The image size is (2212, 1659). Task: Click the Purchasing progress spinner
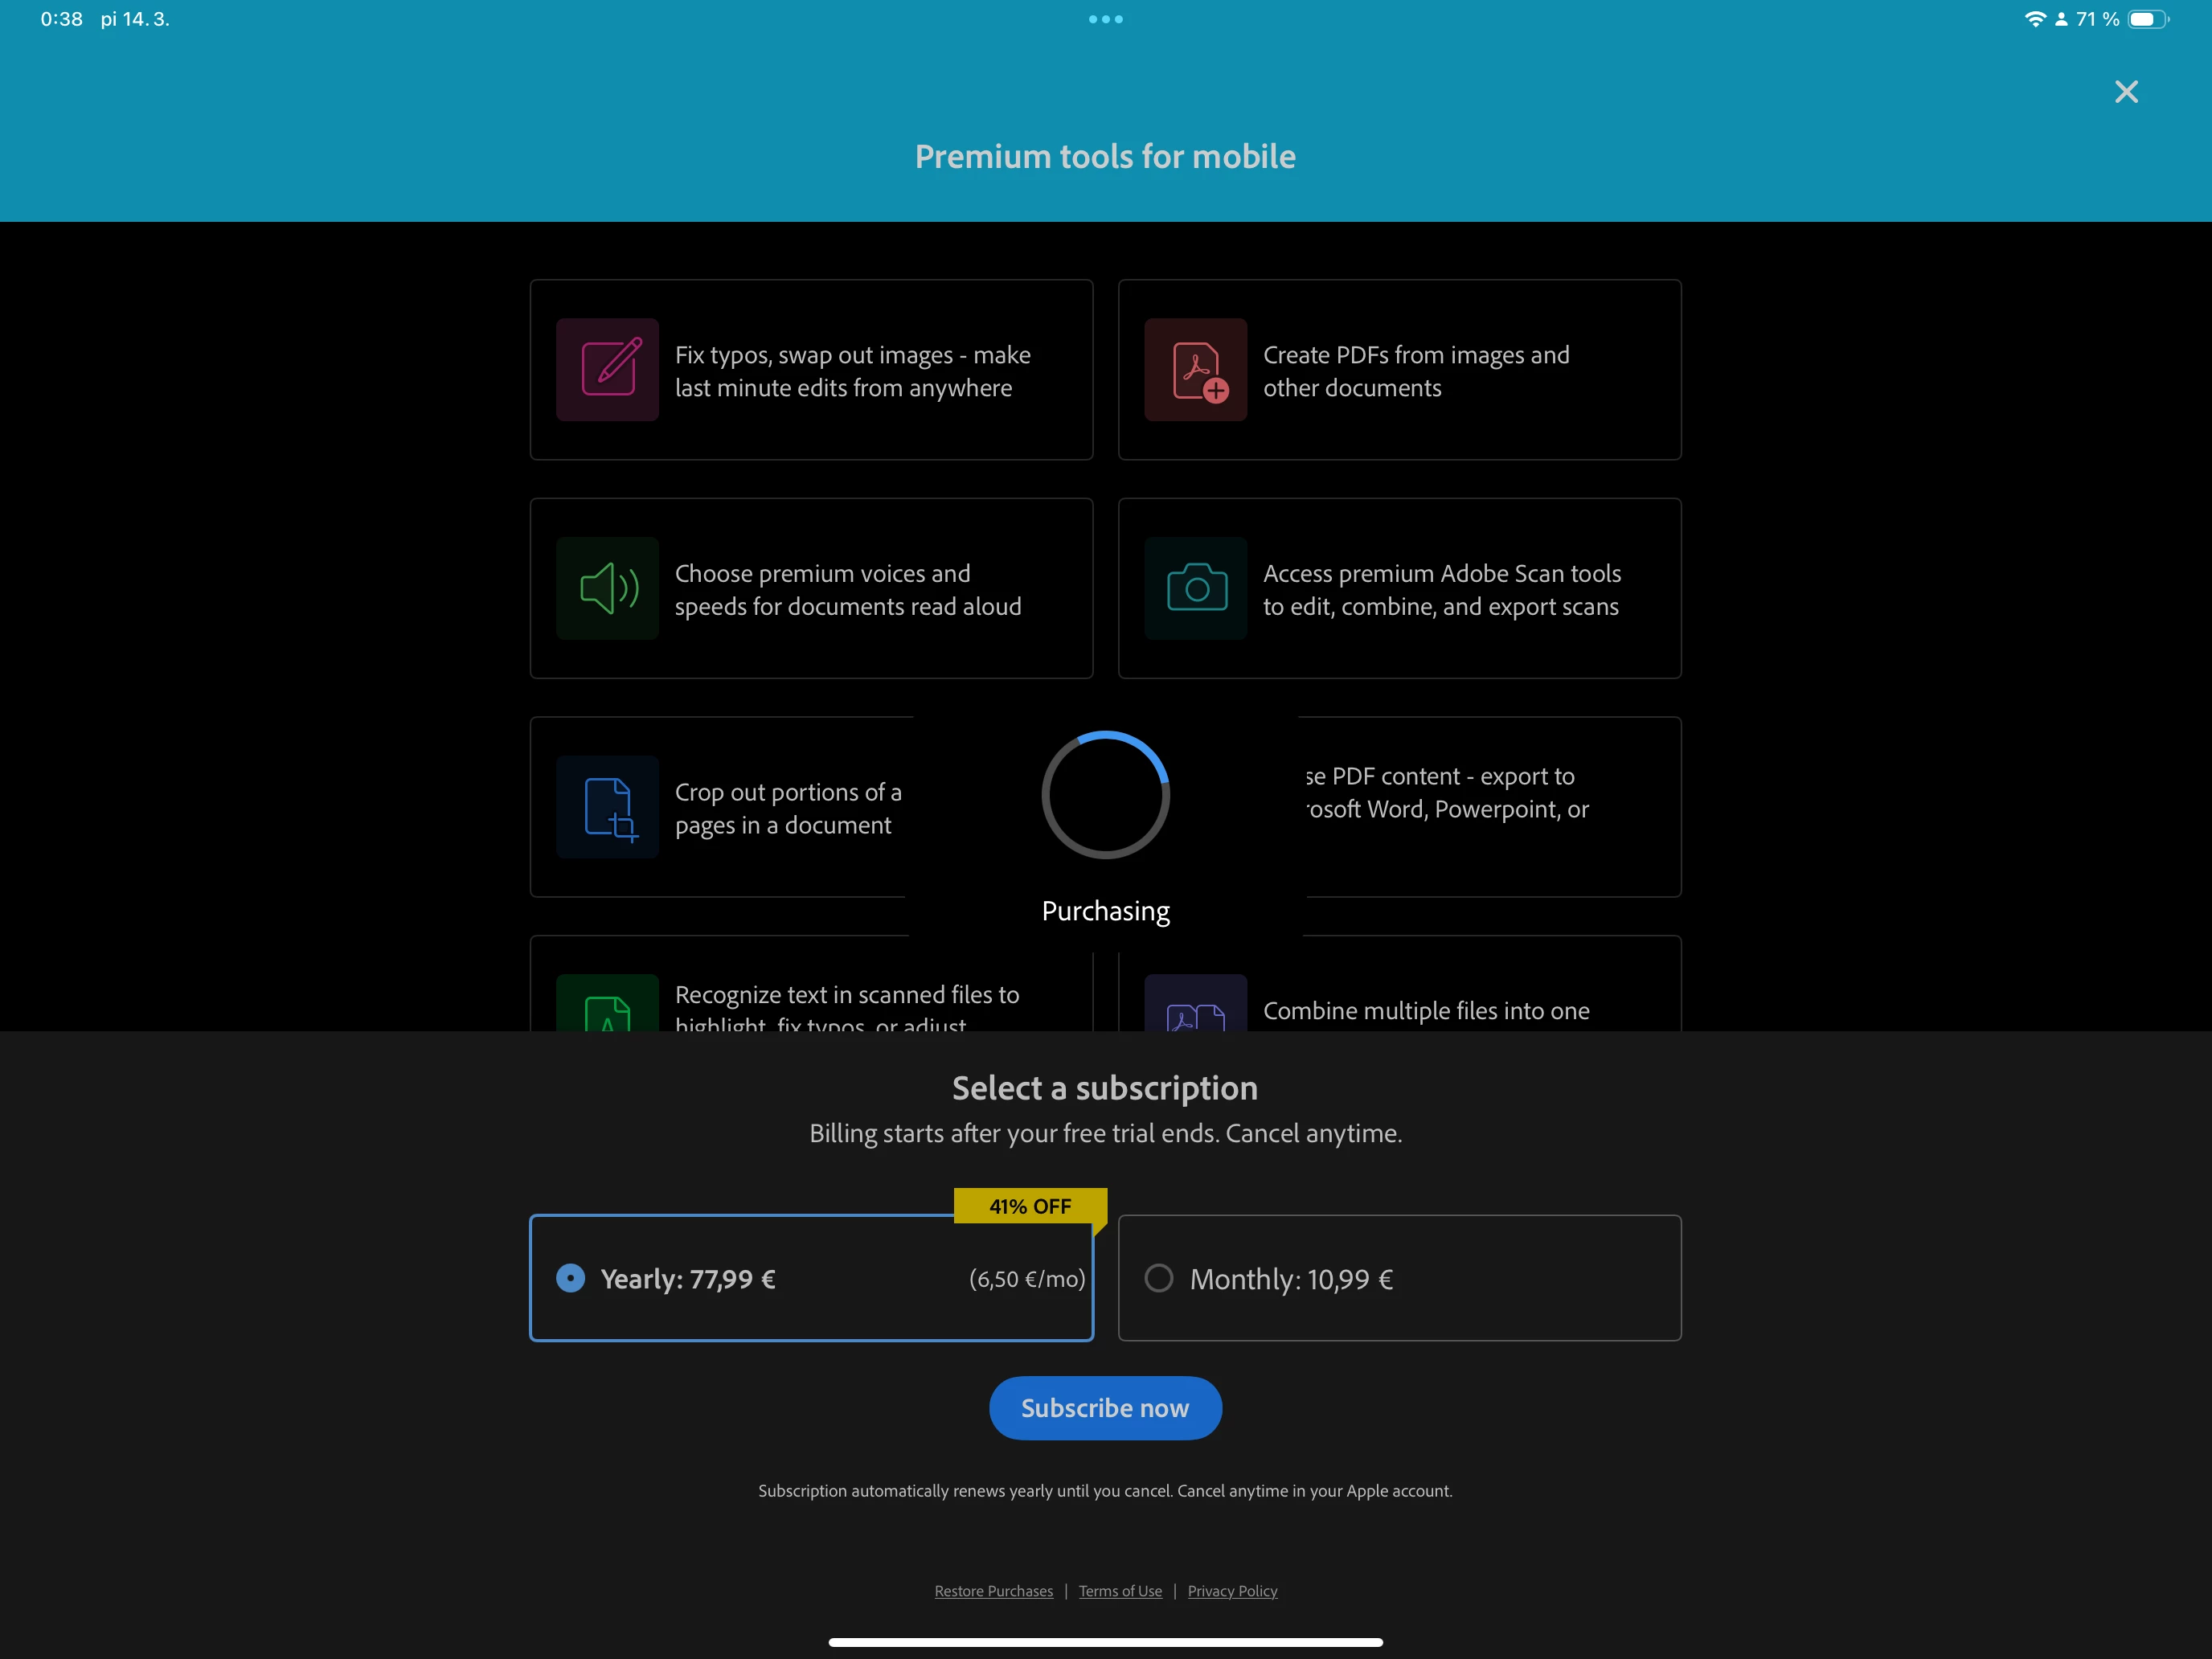point(1105,795)
